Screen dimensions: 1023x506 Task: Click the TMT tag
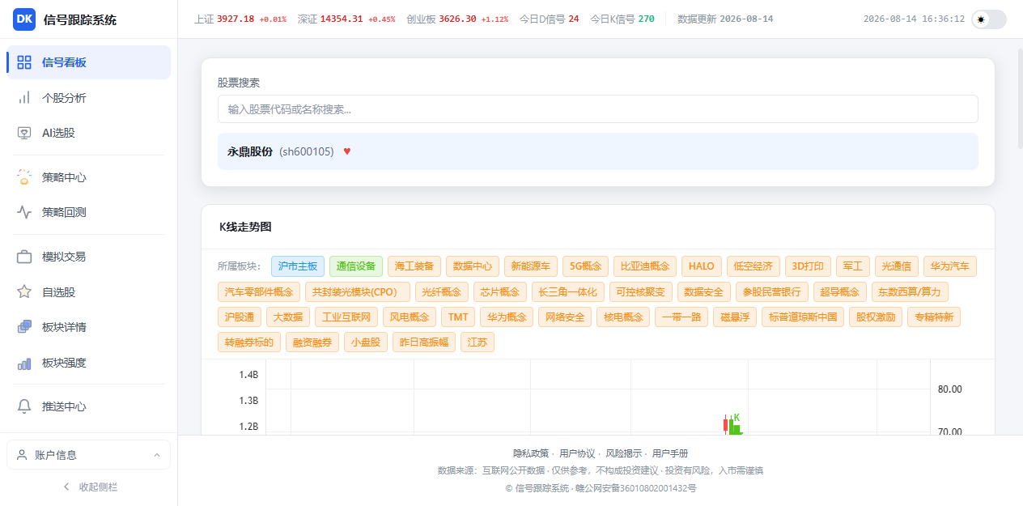click(458, 317)
